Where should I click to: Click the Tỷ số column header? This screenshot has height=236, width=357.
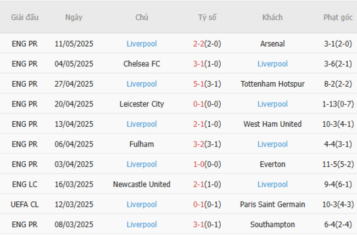207,18
